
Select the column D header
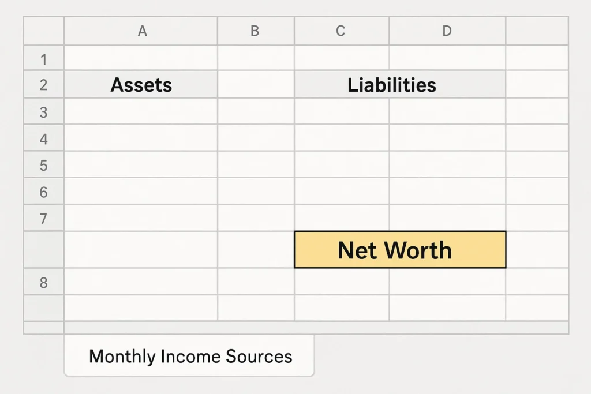pyautogui.click(x=447, y=31)
